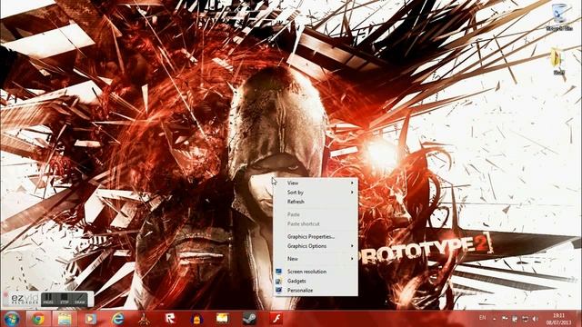Show hidden tray icons arrow
582x327 pixels.
494,319
